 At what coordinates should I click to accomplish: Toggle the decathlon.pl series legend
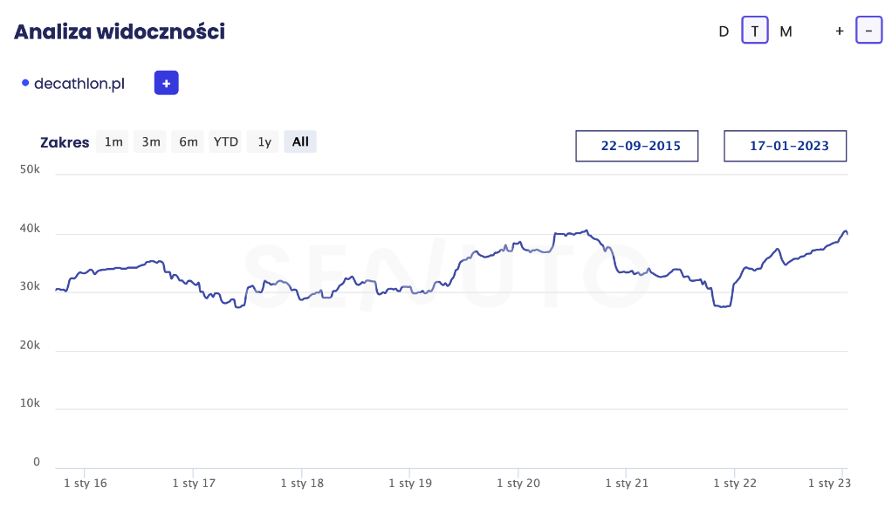pyautogui.click(x=79, y=84)
